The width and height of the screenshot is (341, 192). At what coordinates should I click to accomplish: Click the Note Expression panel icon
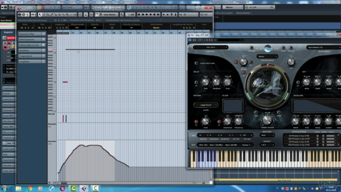(44, 39)
